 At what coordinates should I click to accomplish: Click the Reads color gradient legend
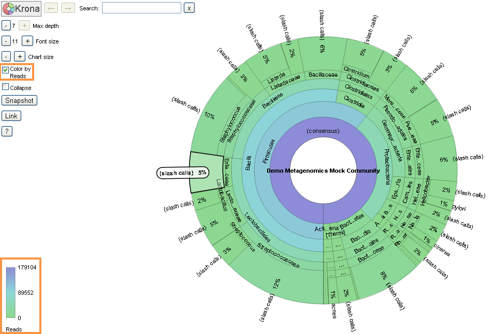click(11, 292)
